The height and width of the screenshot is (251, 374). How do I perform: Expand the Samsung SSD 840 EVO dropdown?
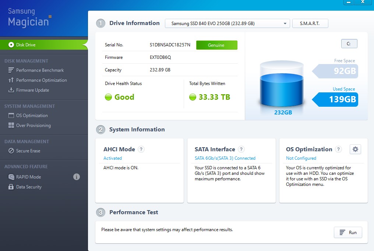tap(285, 24)
